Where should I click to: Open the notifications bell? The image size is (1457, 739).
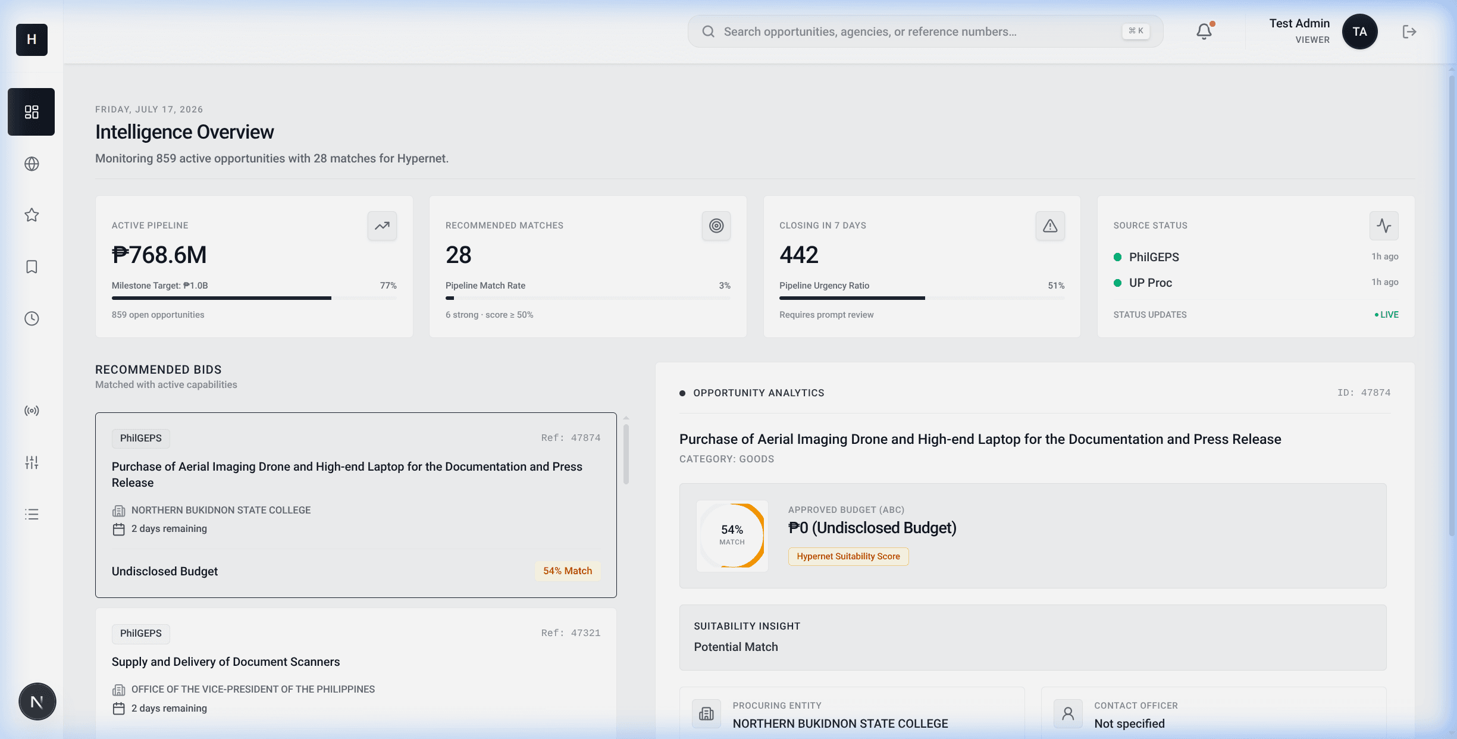click(x=1204, y=32)
